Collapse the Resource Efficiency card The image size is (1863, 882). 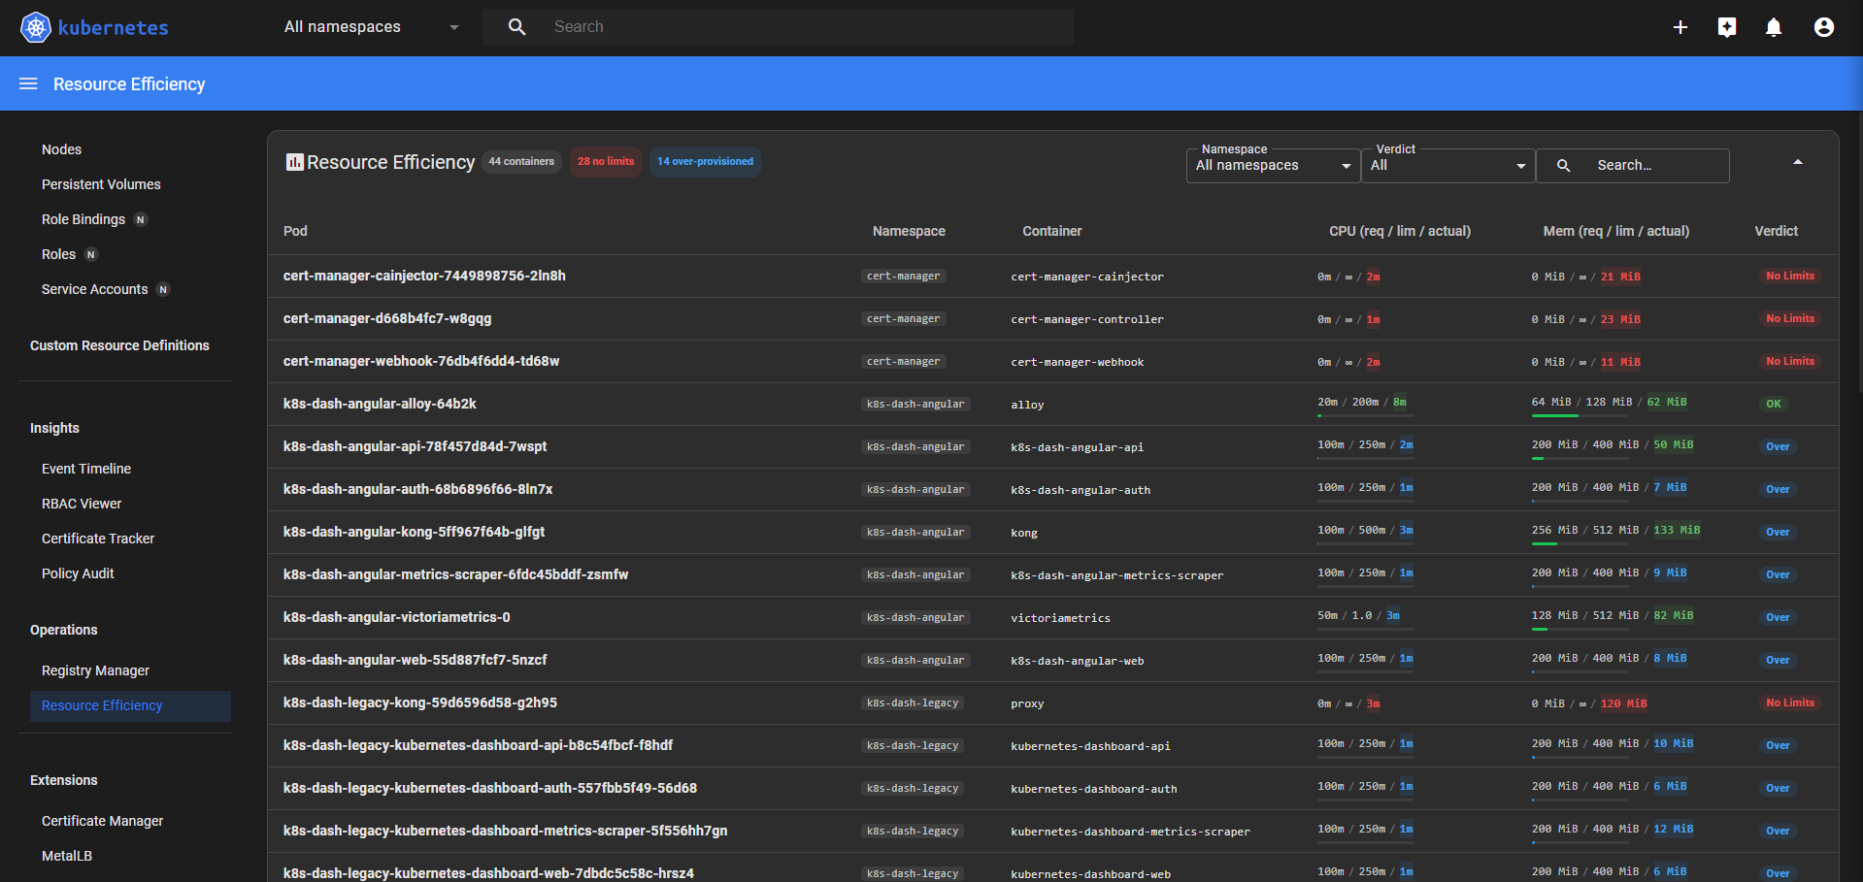[x=1798, y=162]
